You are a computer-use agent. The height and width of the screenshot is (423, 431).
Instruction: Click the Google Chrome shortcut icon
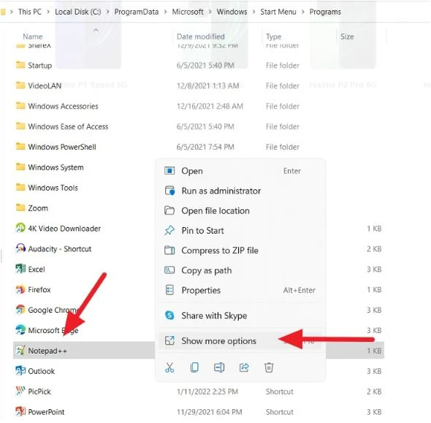[20, 310]
